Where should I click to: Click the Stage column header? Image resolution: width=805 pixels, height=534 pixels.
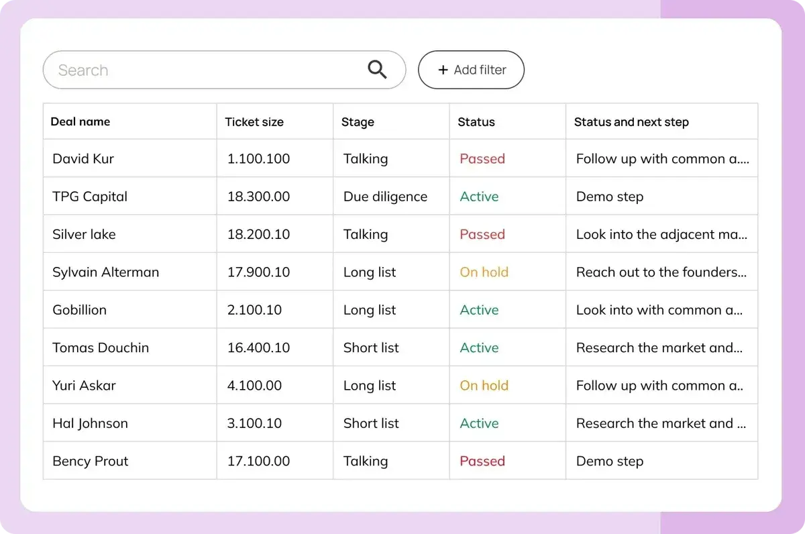[358, 121]
